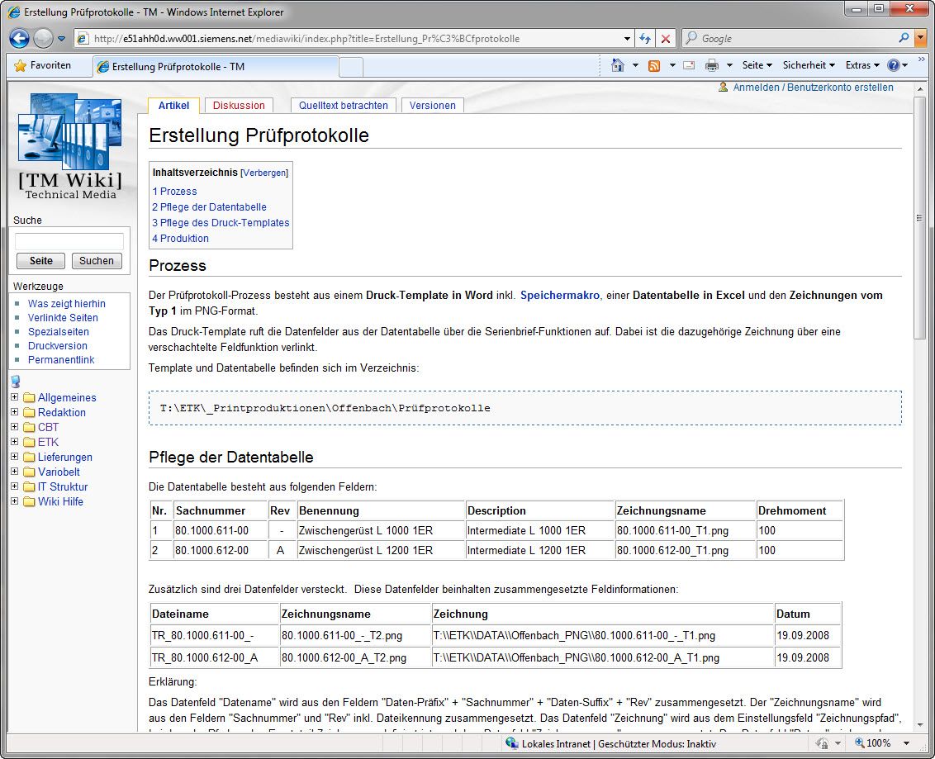Open the Home page icon
The image size is (935, 759).
[x=617, y=65]
